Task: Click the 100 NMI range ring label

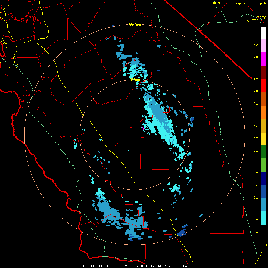Action: coord(135,25)
